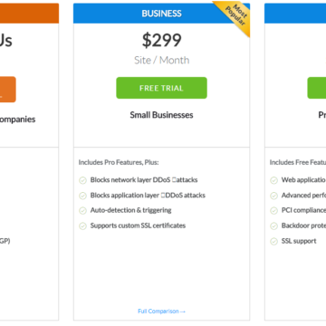Click checkmark beside application layer DDoS attacks
Image resolution: width=326 pixels, height=326 pixels.
(x=82, y=196)
